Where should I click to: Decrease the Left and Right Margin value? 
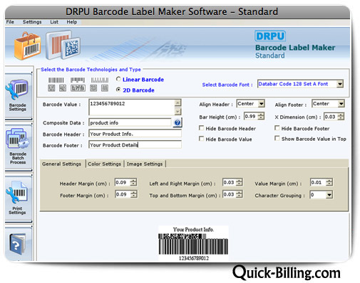point(240,184)
